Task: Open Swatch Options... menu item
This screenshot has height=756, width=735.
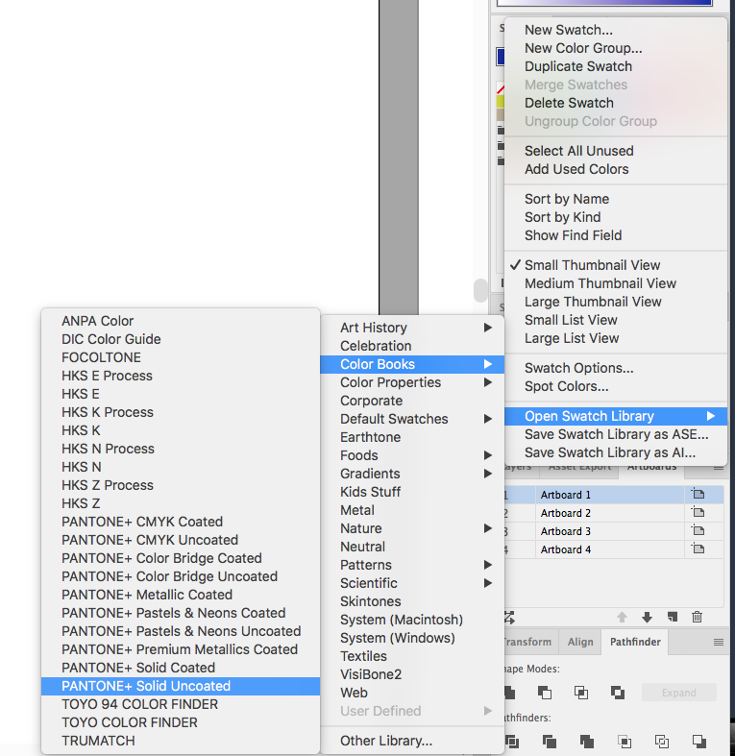Action: coord(616,368)
